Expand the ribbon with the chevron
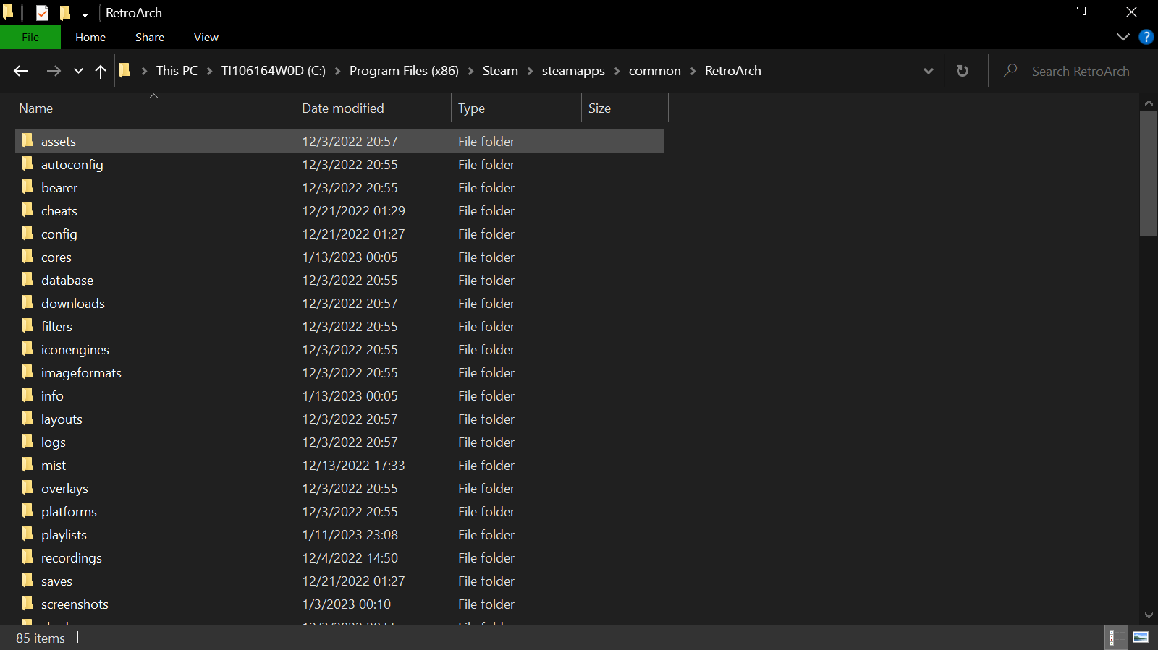The height and width of the screenshot is (650, 1158). [x=1123, y=37]
